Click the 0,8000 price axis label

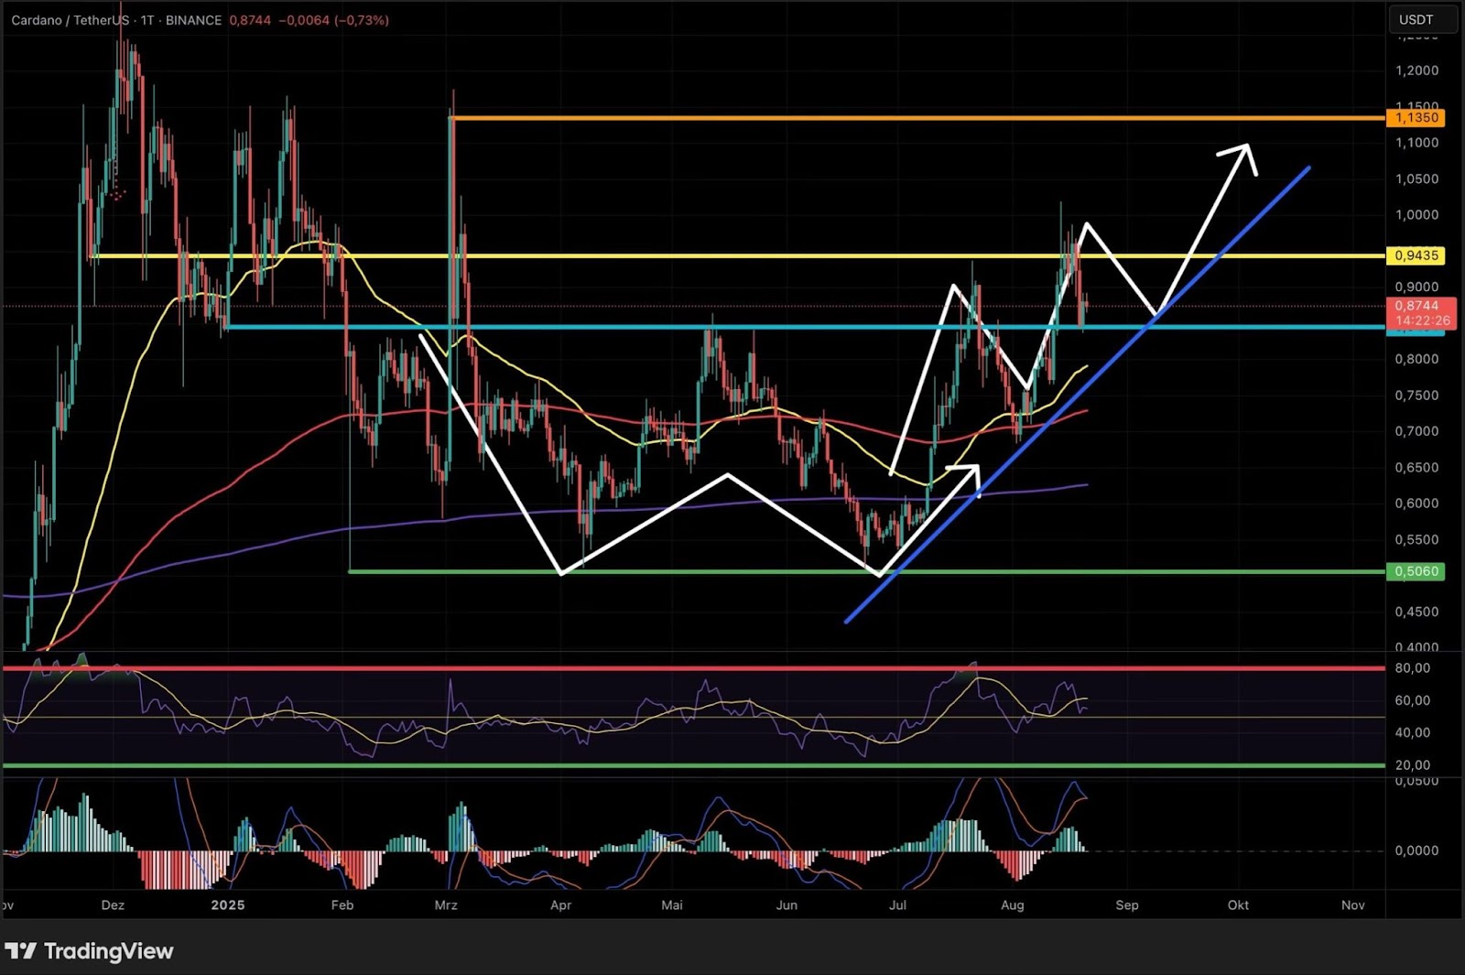click(x=1416, y=359)
